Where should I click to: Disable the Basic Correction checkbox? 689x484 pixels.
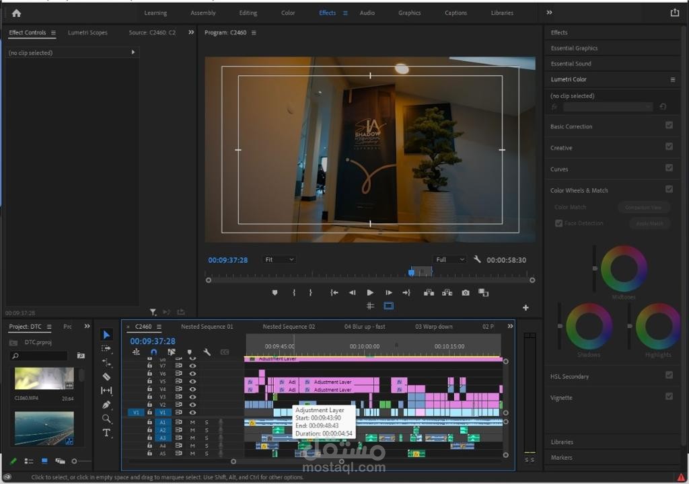(669, 126)
